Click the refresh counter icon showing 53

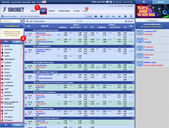click(77, 21)
